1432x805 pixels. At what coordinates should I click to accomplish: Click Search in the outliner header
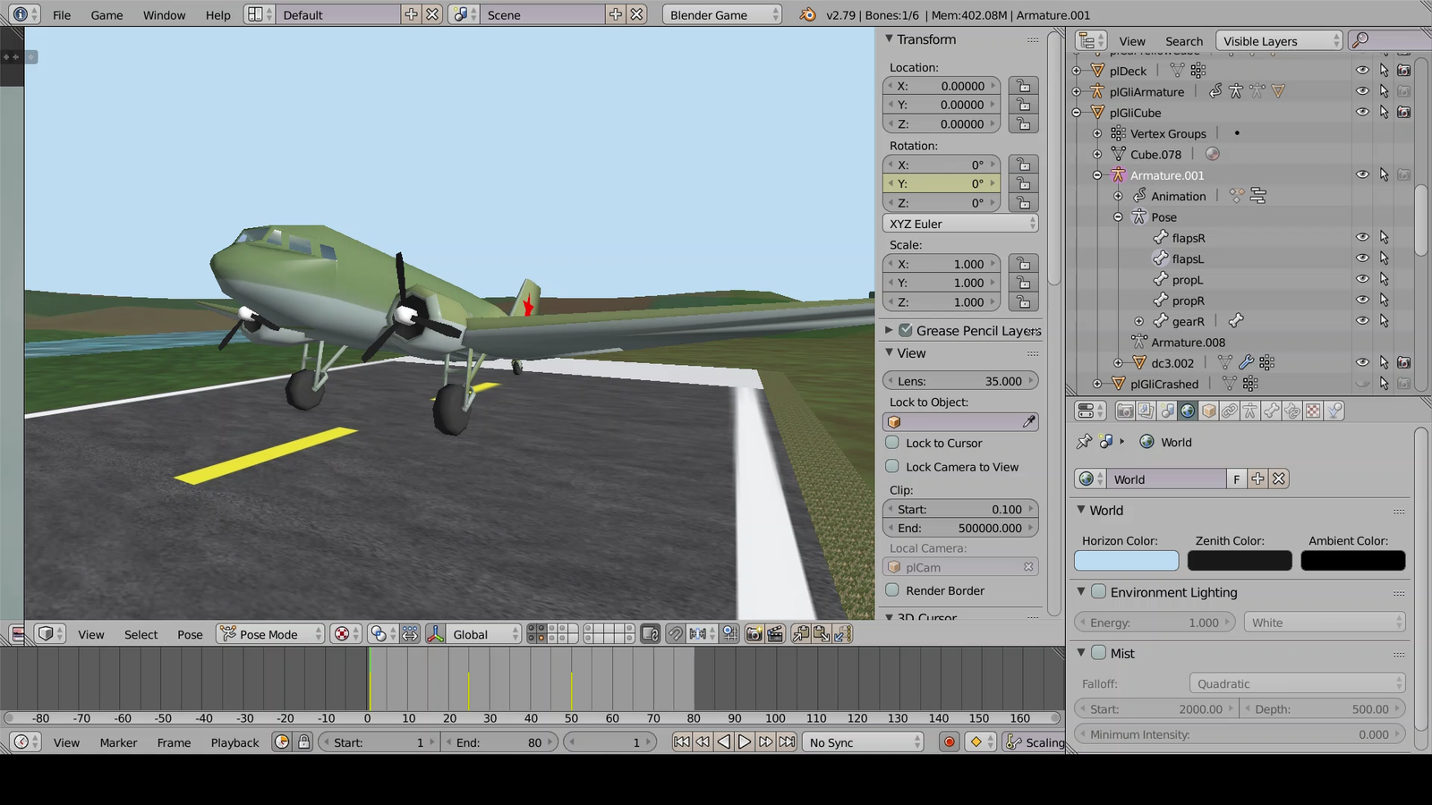pyautogui.click(x=1184, y=41)
